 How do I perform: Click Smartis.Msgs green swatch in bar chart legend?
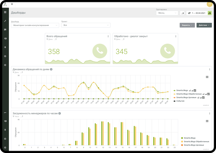(182, 138)
